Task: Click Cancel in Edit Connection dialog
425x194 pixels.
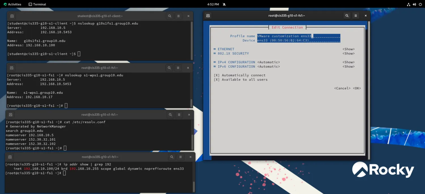Action: [342, 88]
